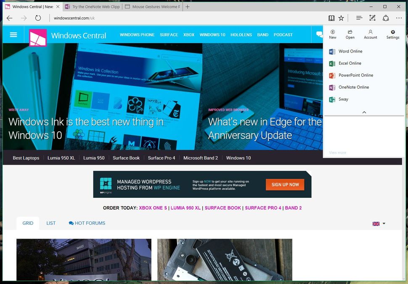Viewport: 408px width, 284px height.
Task: Switch article view to LIST
Action: coord(51,223)
